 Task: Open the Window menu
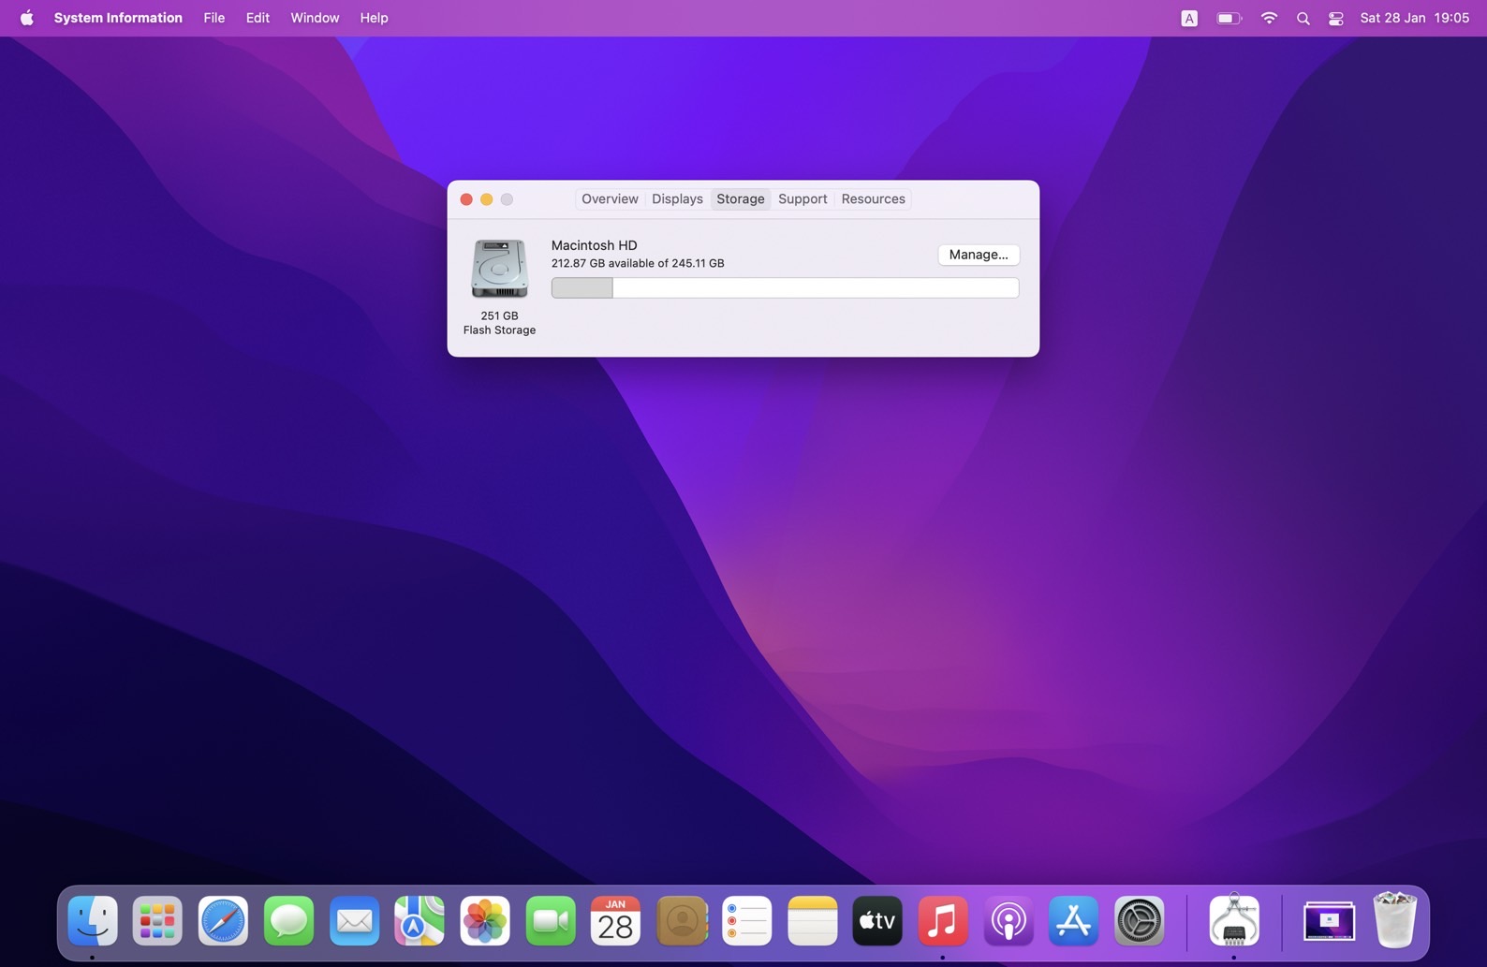(x=315, y=18)
